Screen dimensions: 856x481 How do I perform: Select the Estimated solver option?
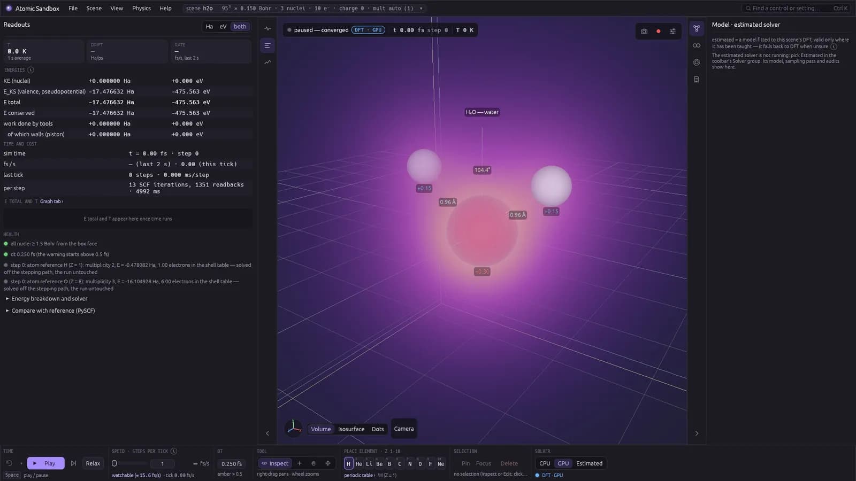pyautogui.click(x=589, y=463)
